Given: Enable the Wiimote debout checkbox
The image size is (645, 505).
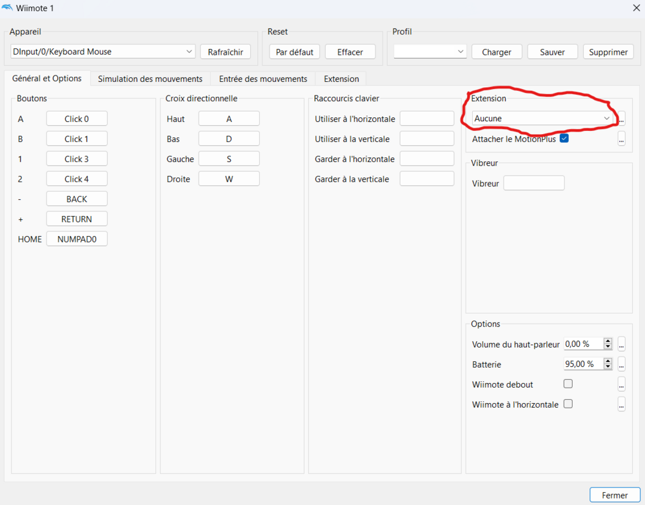Looking at the screenshot, I should pyautogui.click(x=568, y=384).
